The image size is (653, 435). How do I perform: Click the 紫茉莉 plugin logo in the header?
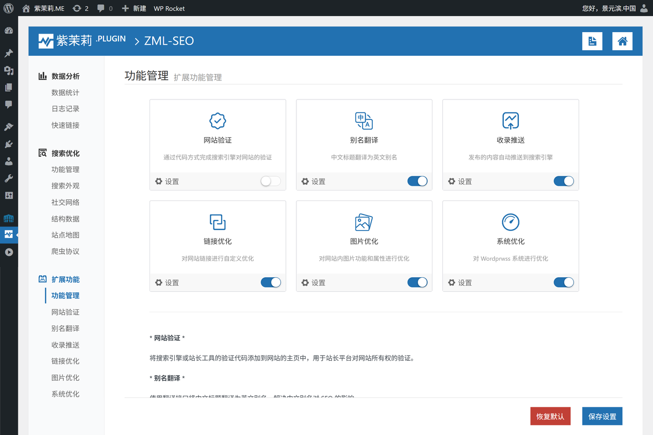(x=82, y=41)
